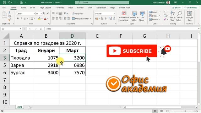
Task: Open the Find & Select menu
Action: pos(180,16)
